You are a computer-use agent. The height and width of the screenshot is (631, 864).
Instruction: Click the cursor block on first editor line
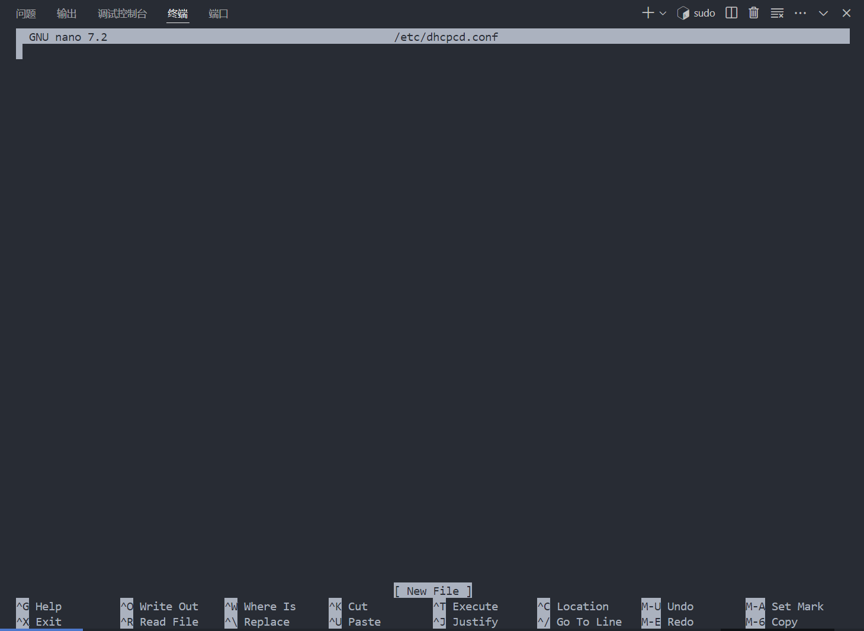point(19,51)
